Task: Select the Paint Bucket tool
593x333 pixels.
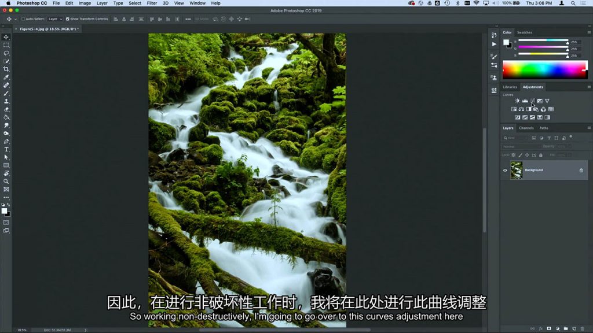Action: coord(6,117)
